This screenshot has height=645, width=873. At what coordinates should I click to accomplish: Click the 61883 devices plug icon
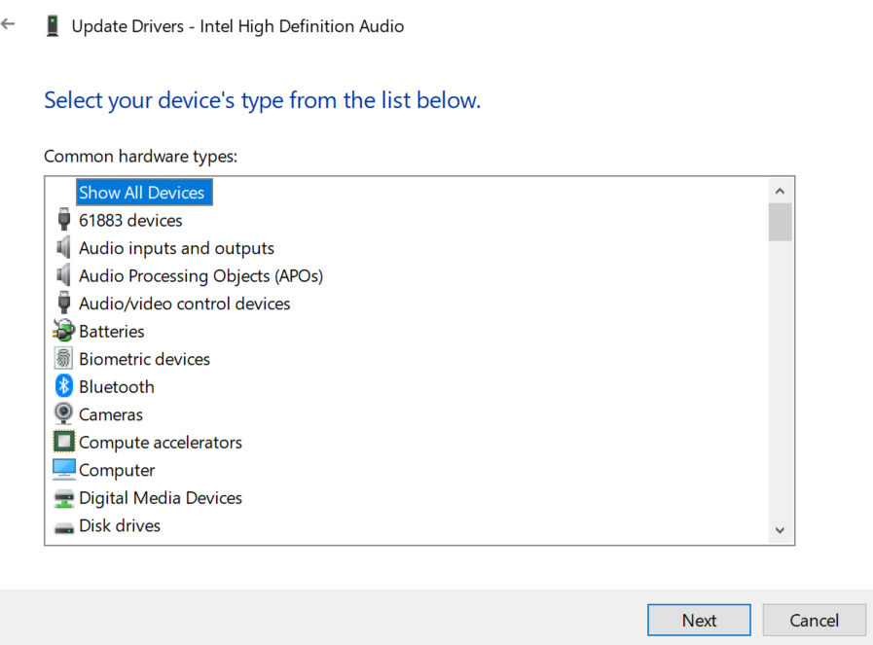pos(64,220)
